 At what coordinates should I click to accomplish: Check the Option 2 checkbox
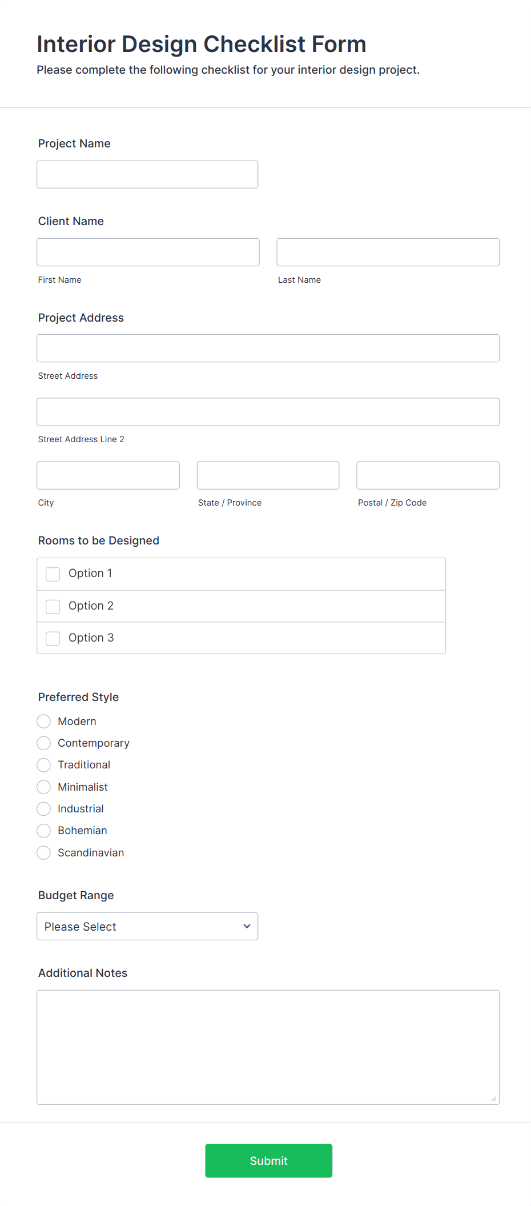[53, 606]
